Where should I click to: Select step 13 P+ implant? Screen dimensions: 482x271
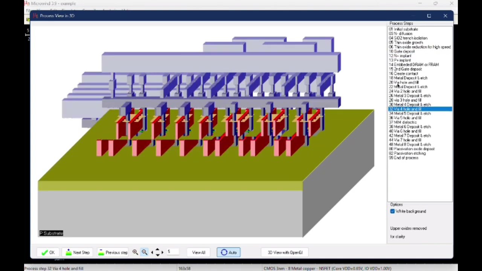(x=420, y=60)
